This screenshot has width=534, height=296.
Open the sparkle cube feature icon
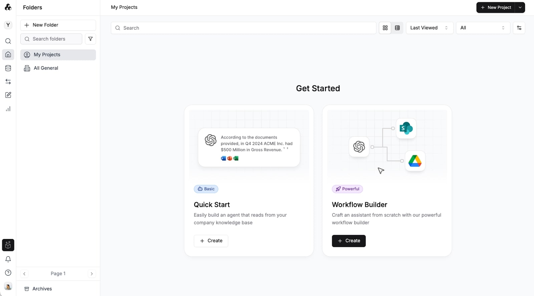tap(8, 245)
